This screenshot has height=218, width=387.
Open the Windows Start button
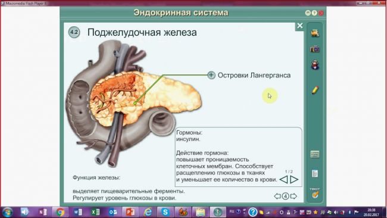pos(7,212)
